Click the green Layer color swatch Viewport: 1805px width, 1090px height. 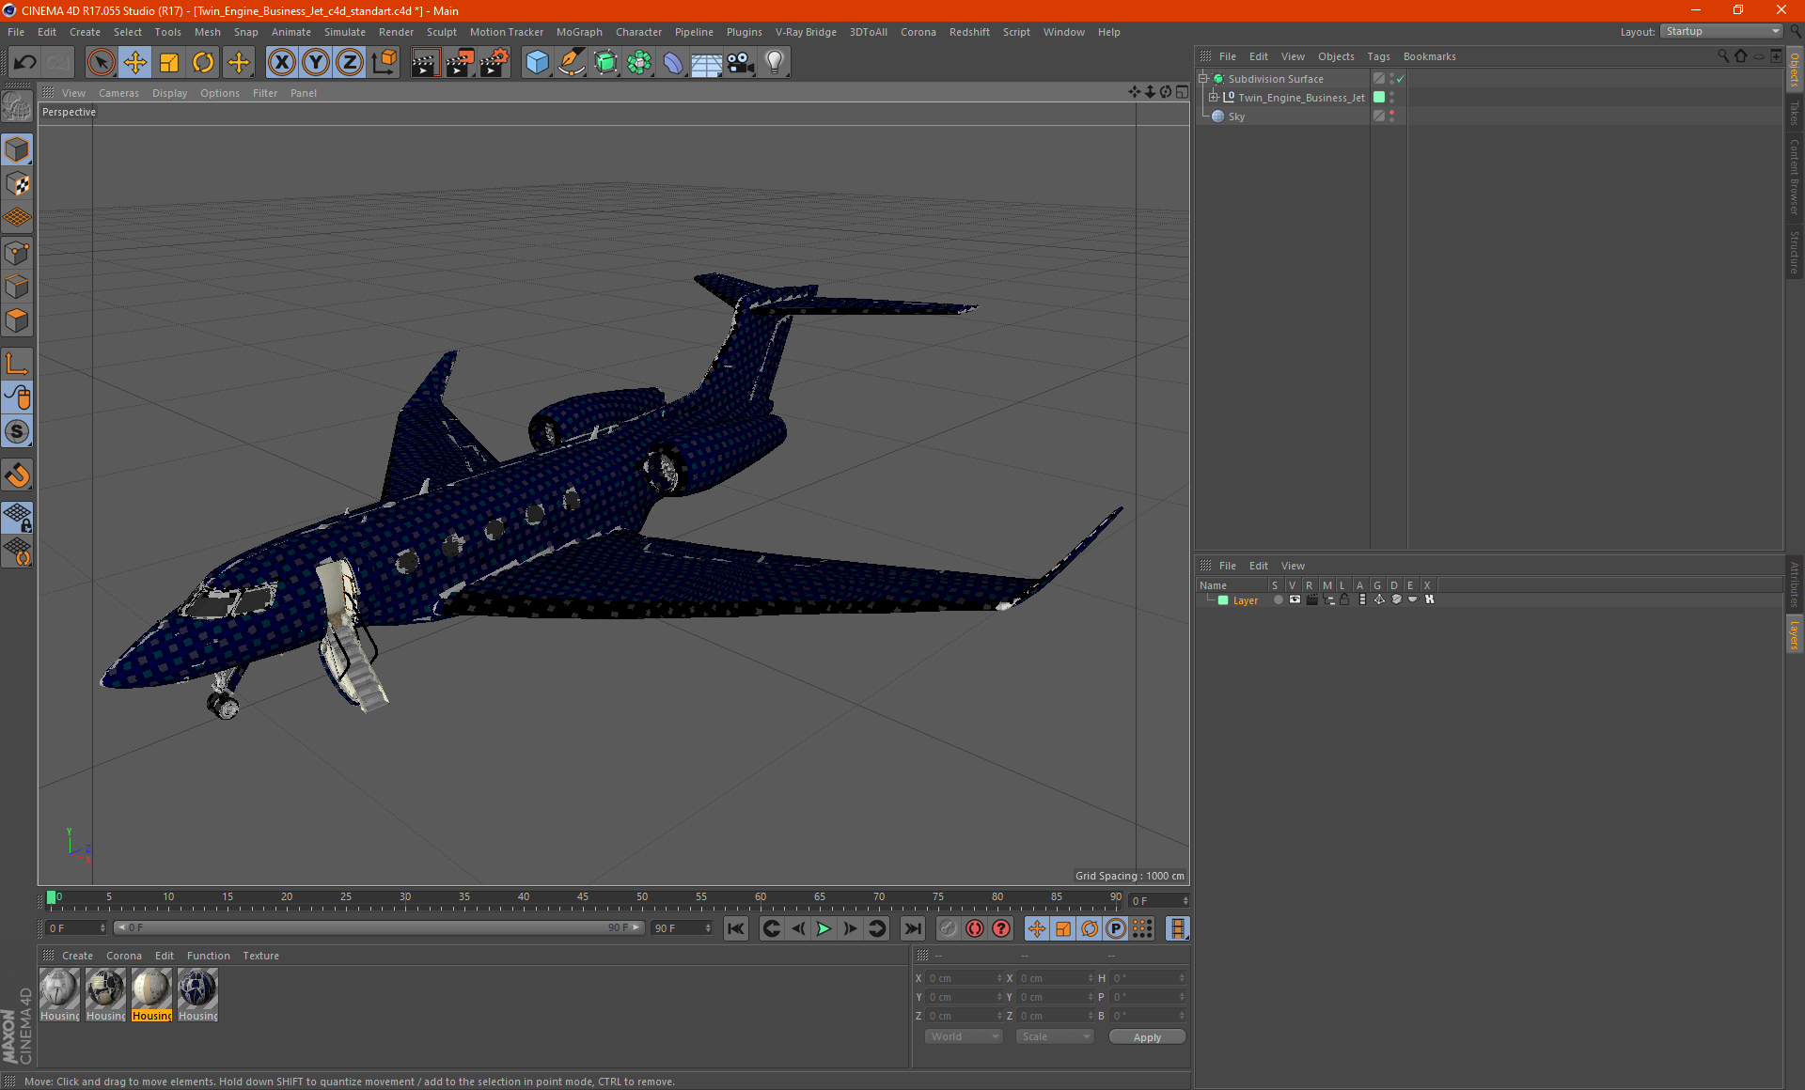point(1223,600)
